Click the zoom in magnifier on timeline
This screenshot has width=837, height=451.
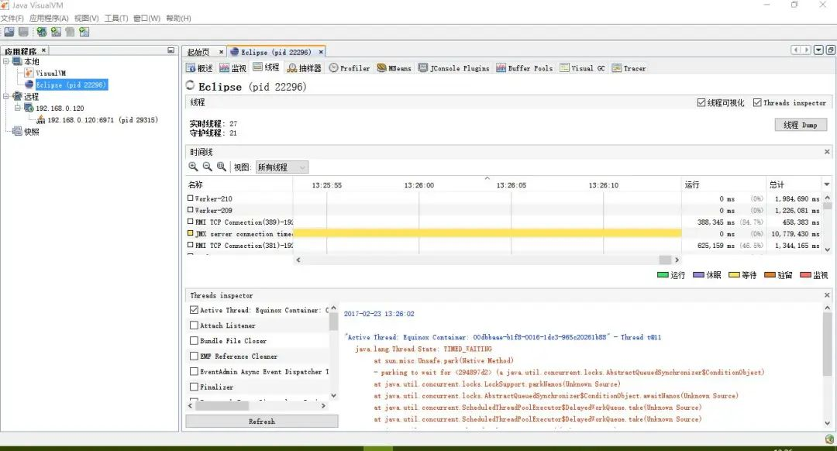(x=193, y=167)
